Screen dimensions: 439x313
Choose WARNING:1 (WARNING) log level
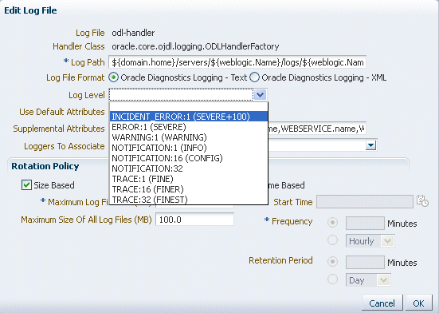click(189, 137)
